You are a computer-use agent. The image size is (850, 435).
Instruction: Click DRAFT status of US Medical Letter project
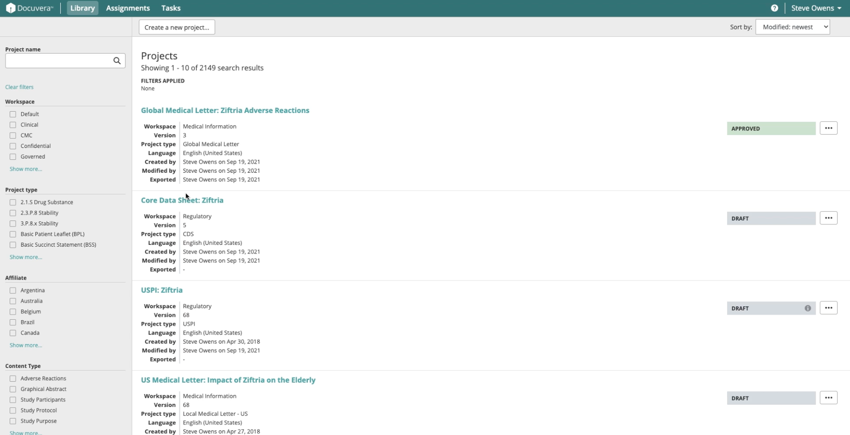click(771, 398)
